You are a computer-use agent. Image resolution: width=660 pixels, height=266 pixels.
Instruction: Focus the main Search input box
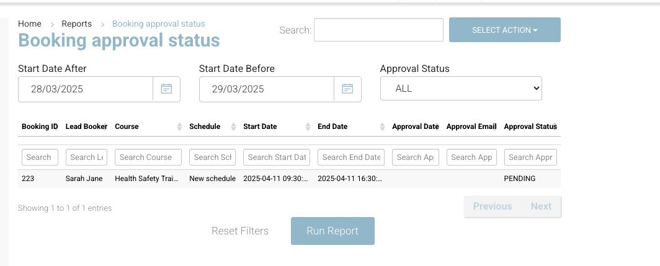[x=378, y=30]
